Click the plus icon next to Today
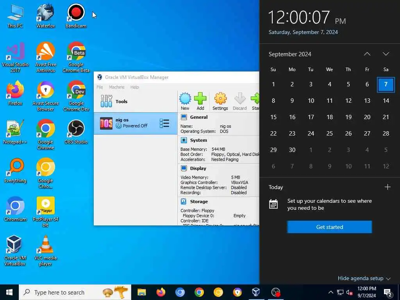Screen dimensions: 400x300 (x=387, y=187)
